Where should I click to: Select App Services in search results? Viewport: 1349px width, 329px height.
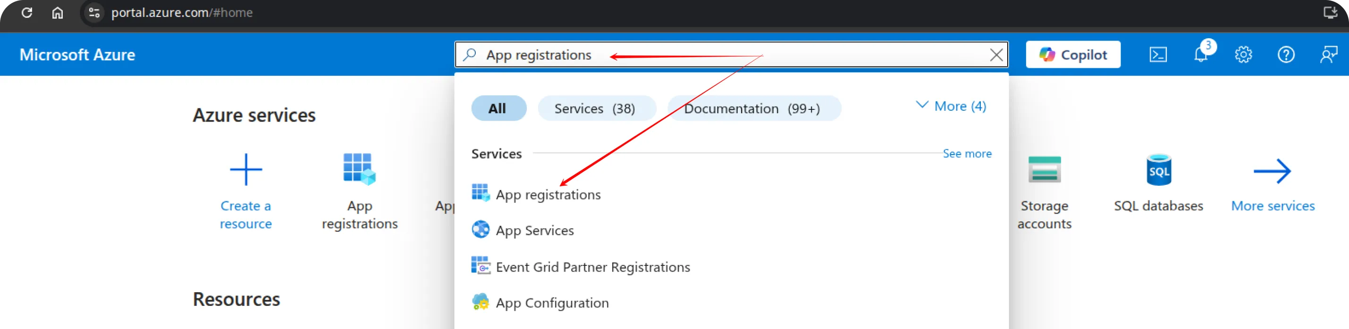pyautogui.click(x=534, y=230)
